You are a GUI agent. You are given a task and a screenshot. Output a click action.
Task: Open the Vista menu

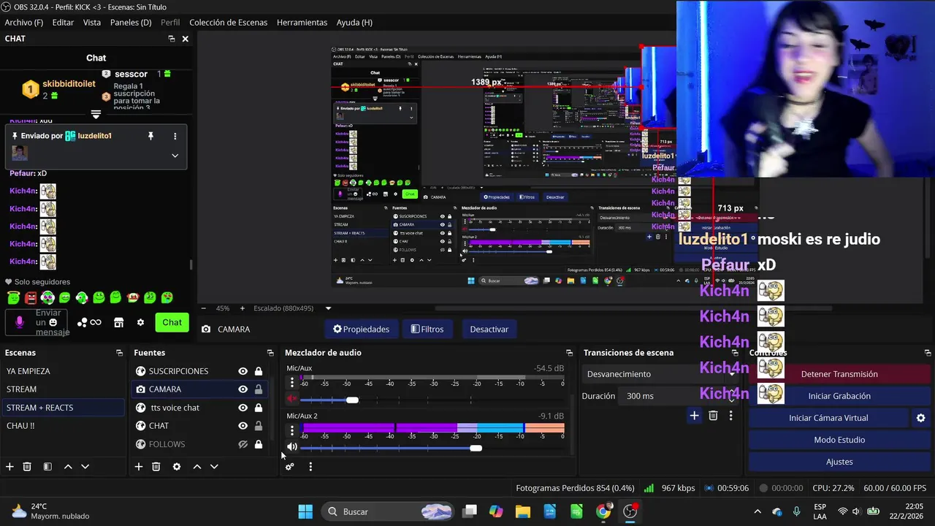[x=92, y=23]
